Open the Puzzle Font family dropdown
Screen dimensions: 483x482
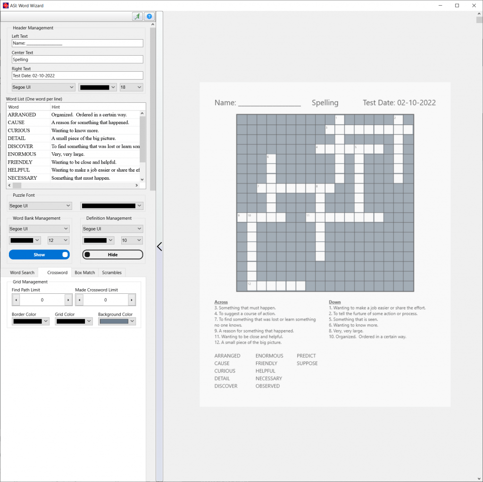point(40,205)
